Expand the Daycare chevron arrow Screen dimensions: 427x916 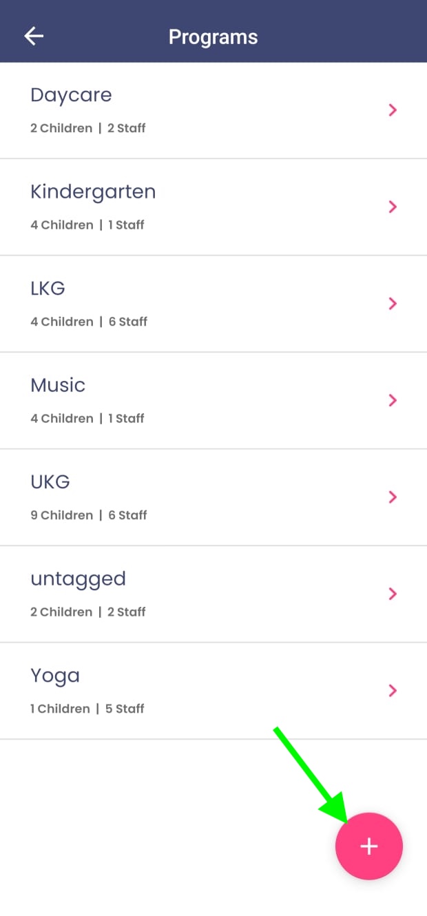point(393,110)
